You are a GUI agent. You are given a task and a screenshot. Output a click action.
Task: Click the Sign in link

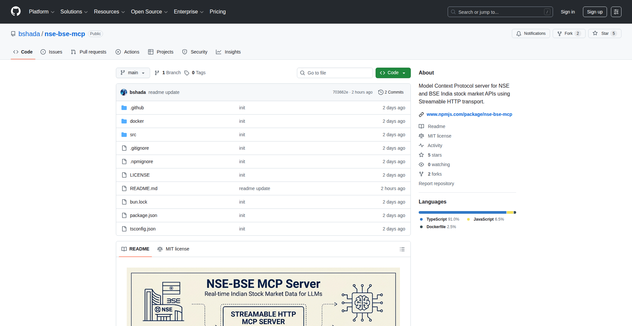567,12
